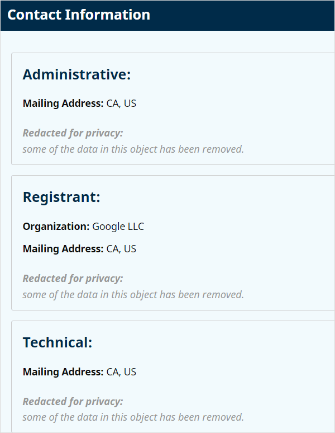Viewport: 335px width, 433px height.
Task: Click Redacted for privacy note in Administrative
Action: tap(73, 133)
